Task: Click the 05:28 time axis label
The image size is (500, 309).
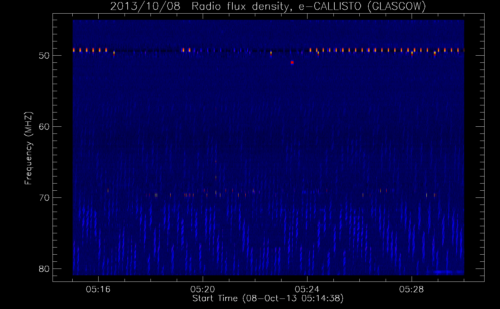Action: (x=412, y=290)
